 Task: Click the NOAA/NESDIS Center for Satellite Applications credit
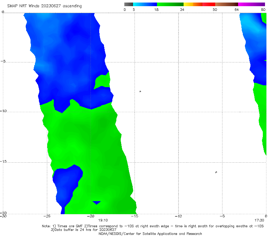point(150,233)
